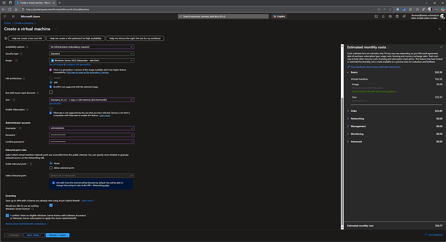The height and width of the screenshot is (242, 446).
Task: Open Give feedback about your estimate experience
Action: click(x=374, y=67)
